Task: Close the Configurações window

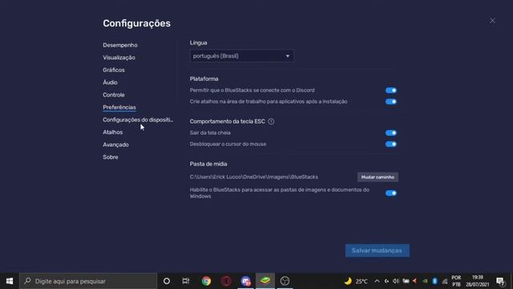Action: click(x=492, y=21)
